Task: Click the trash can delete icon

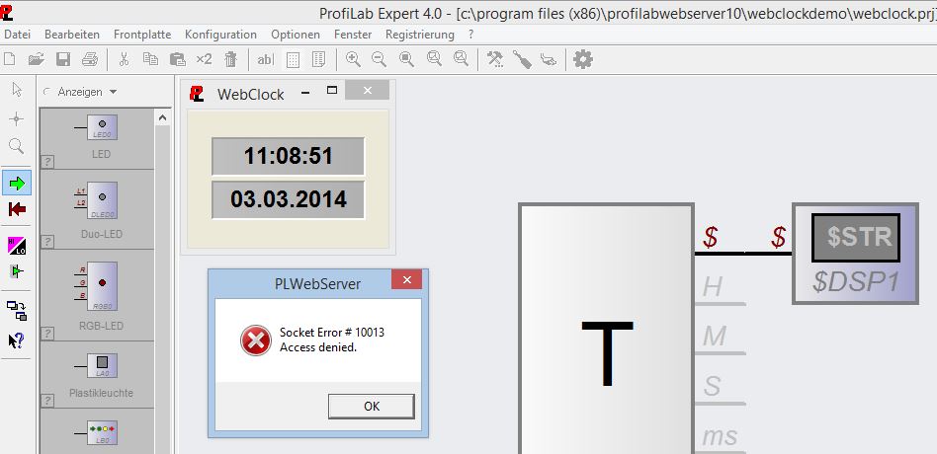Action: coord(230,59)
